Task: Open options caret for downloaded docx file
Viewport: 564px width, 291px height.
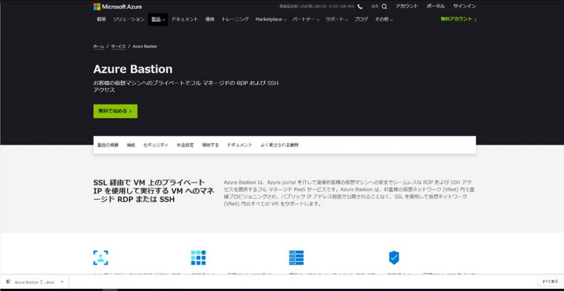Action: coord(62,282)
